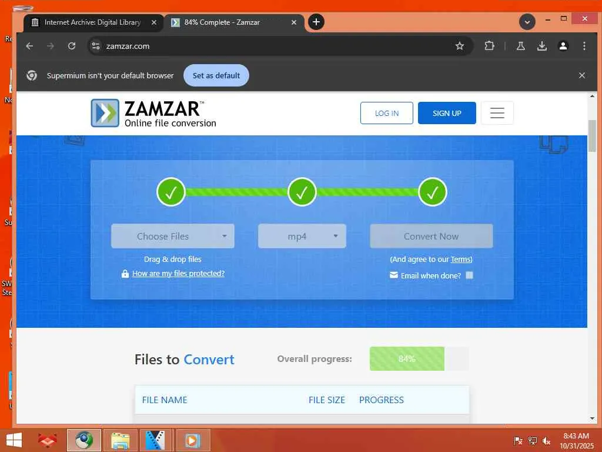Click the first step green checkmark
The image size is (602, 452).
point(171,192)
